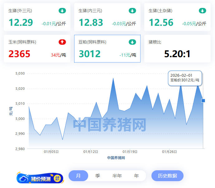Image resolution: width=215 pixels, height=188 pixels.
Task: Click the blue square data point marker
Action: 203,100
